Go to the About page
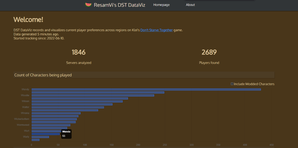Screen dimensions: 298x148 [x=190, y=5]
